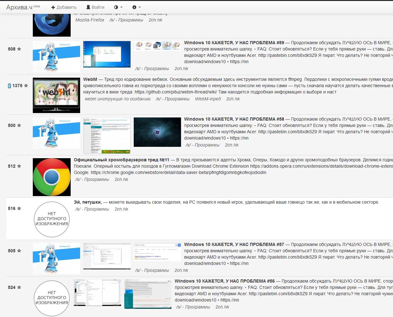Click the F badge beside rating 1375
The height and width of the screenshot is (317, 393).
9,86
